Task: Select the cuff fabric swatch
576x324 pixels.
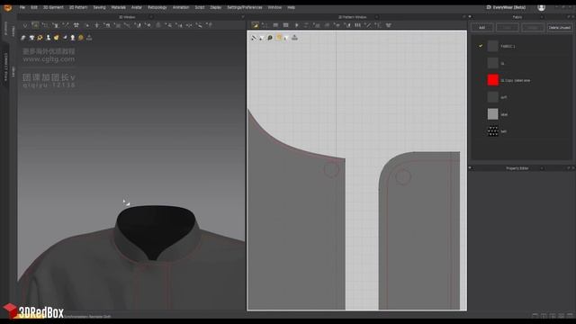Action: (492, 97)
